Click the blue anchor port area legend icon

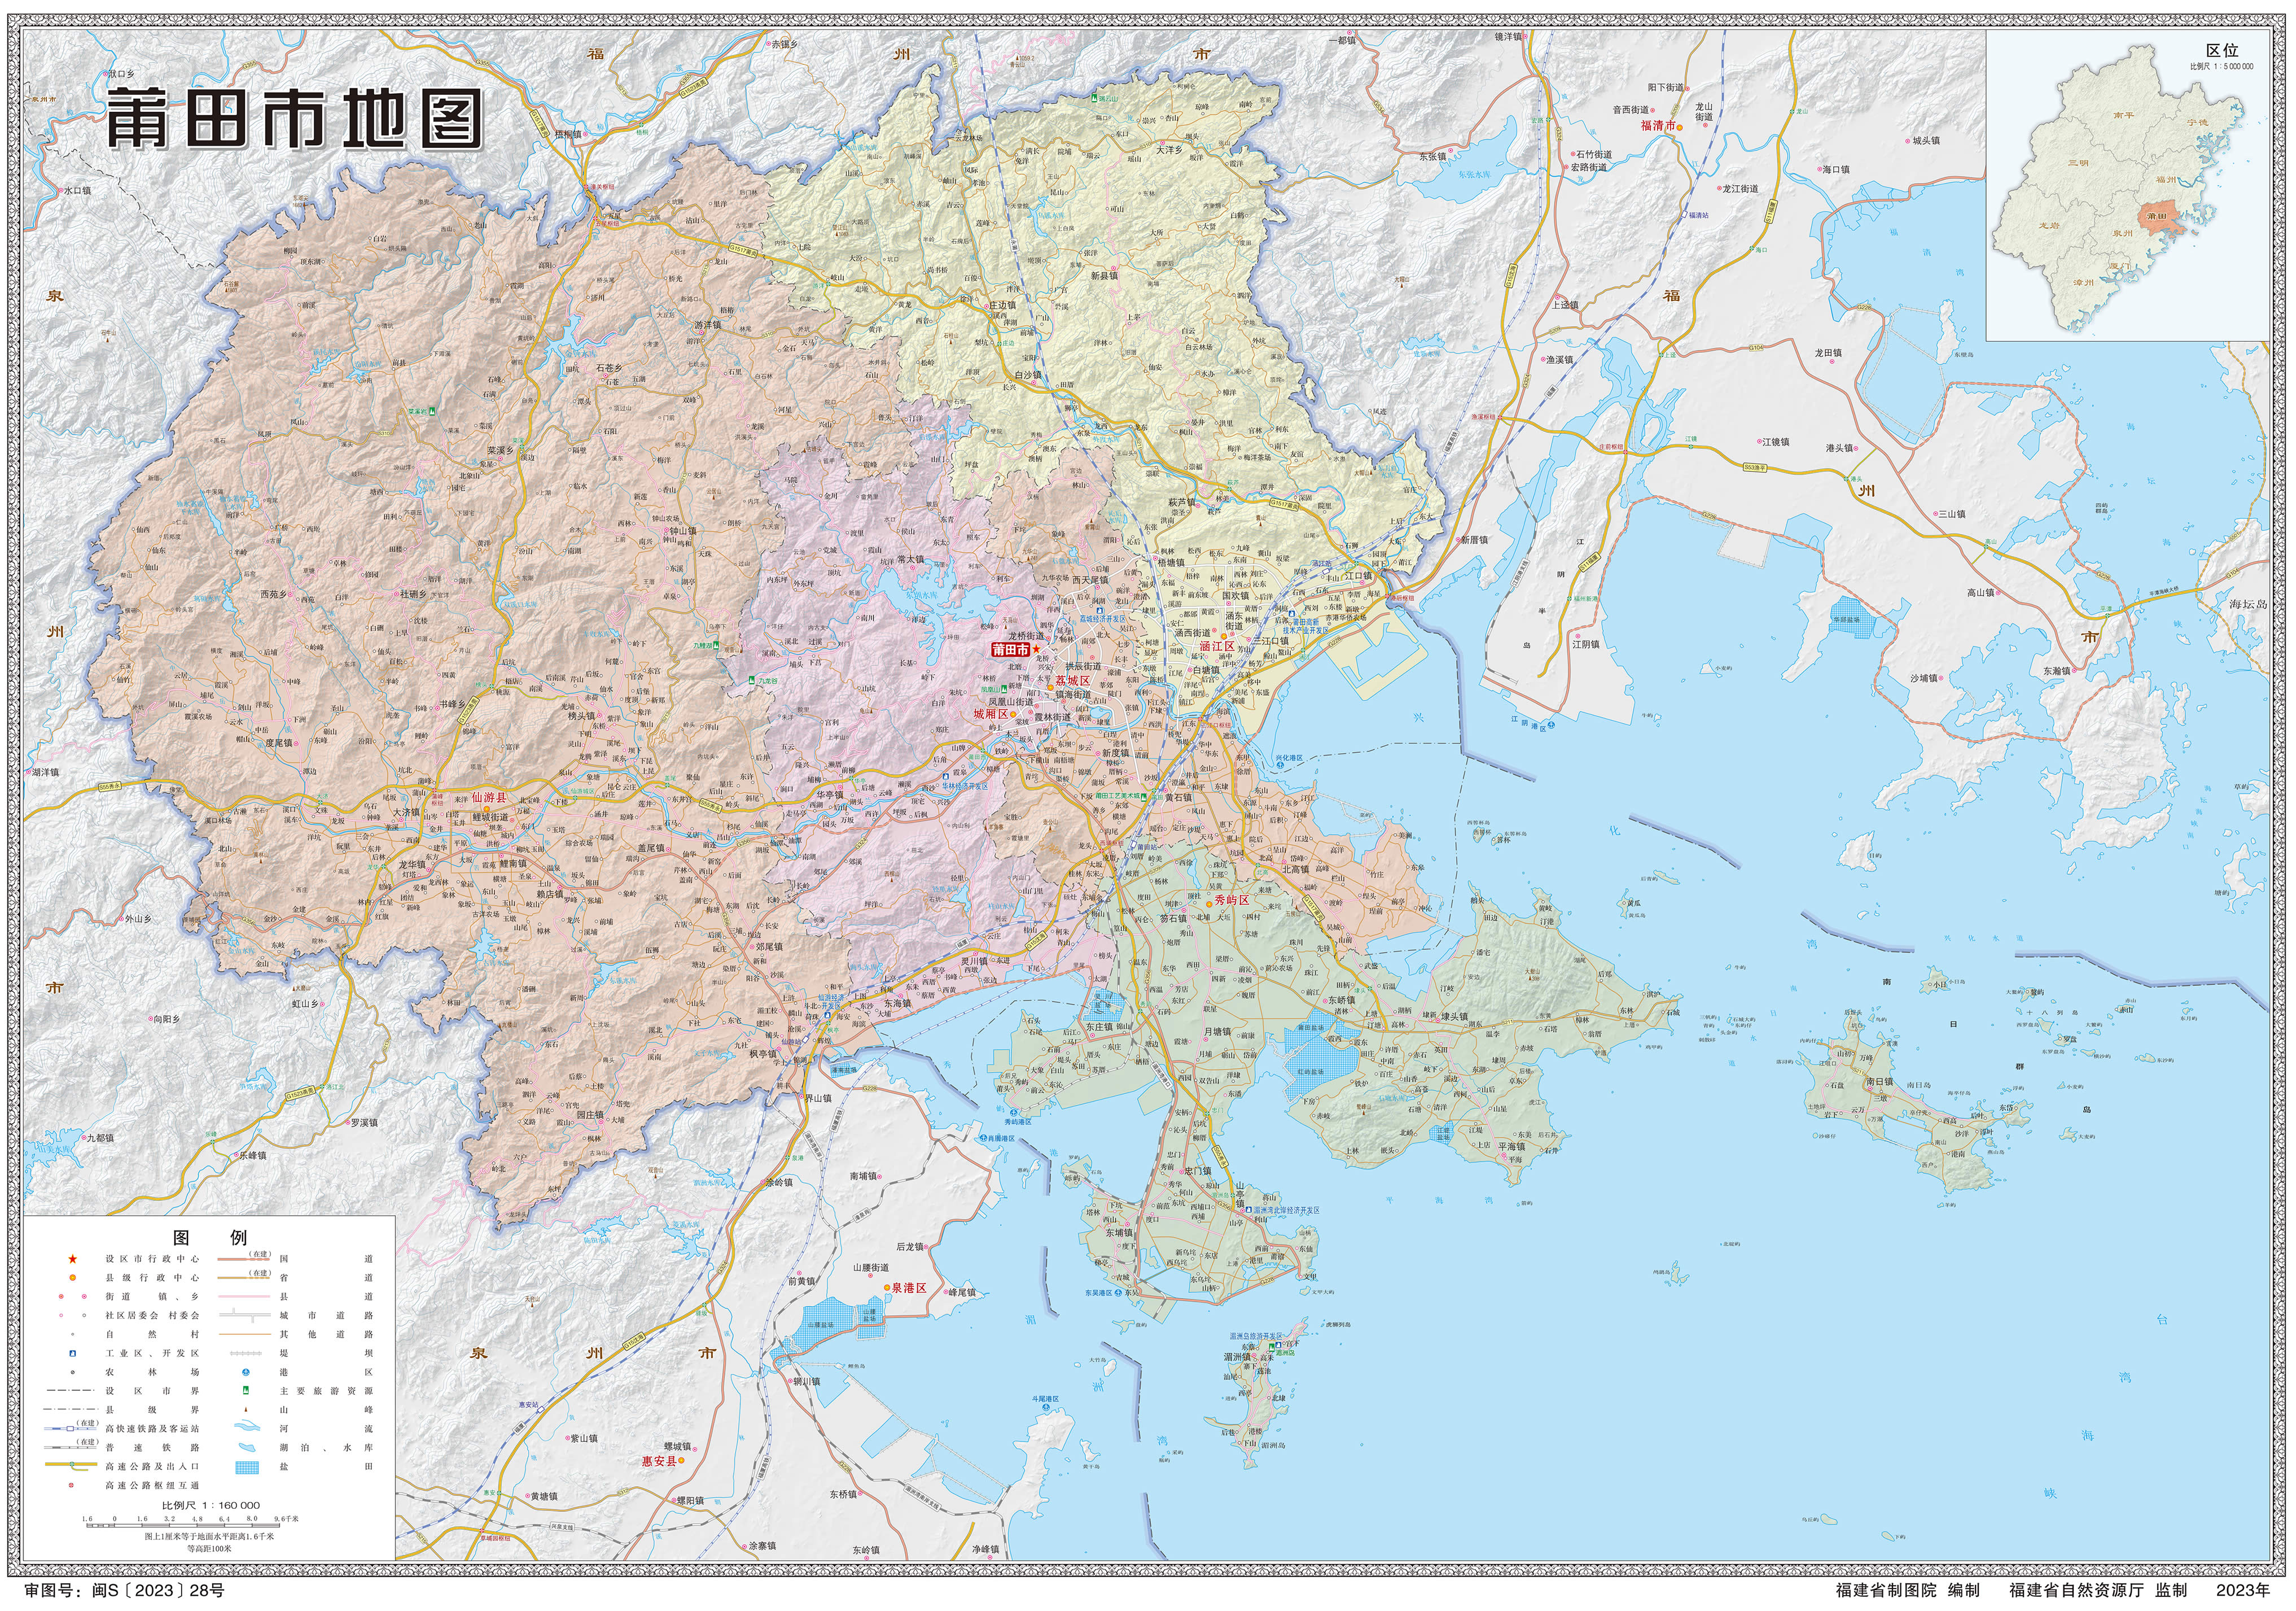pos(246,1372)
